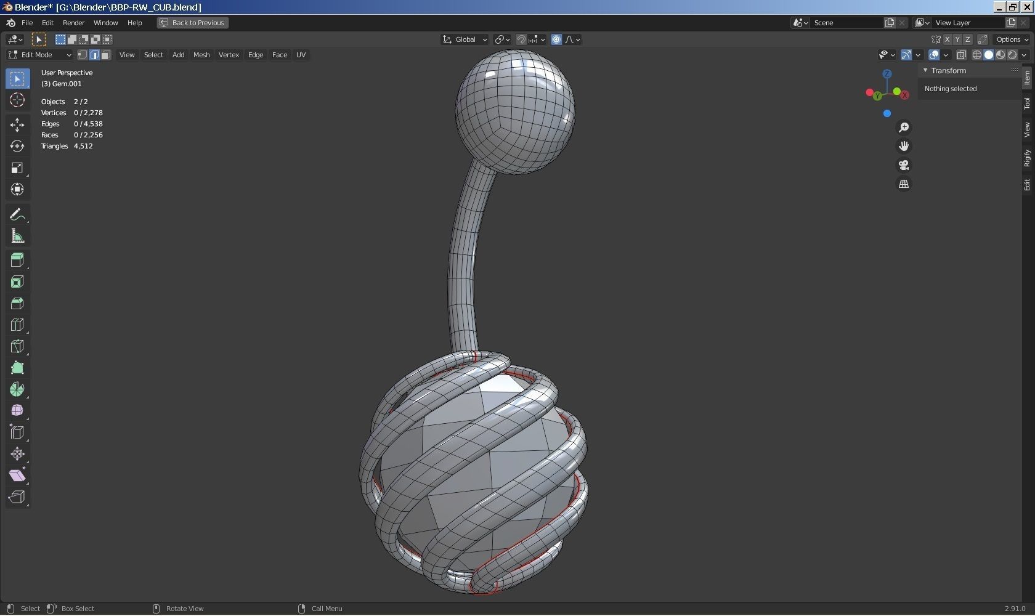Click the Back to Previous button
Image resolution: width=1035 pixels, height=616 pixels.
click(x=192, y=23)
